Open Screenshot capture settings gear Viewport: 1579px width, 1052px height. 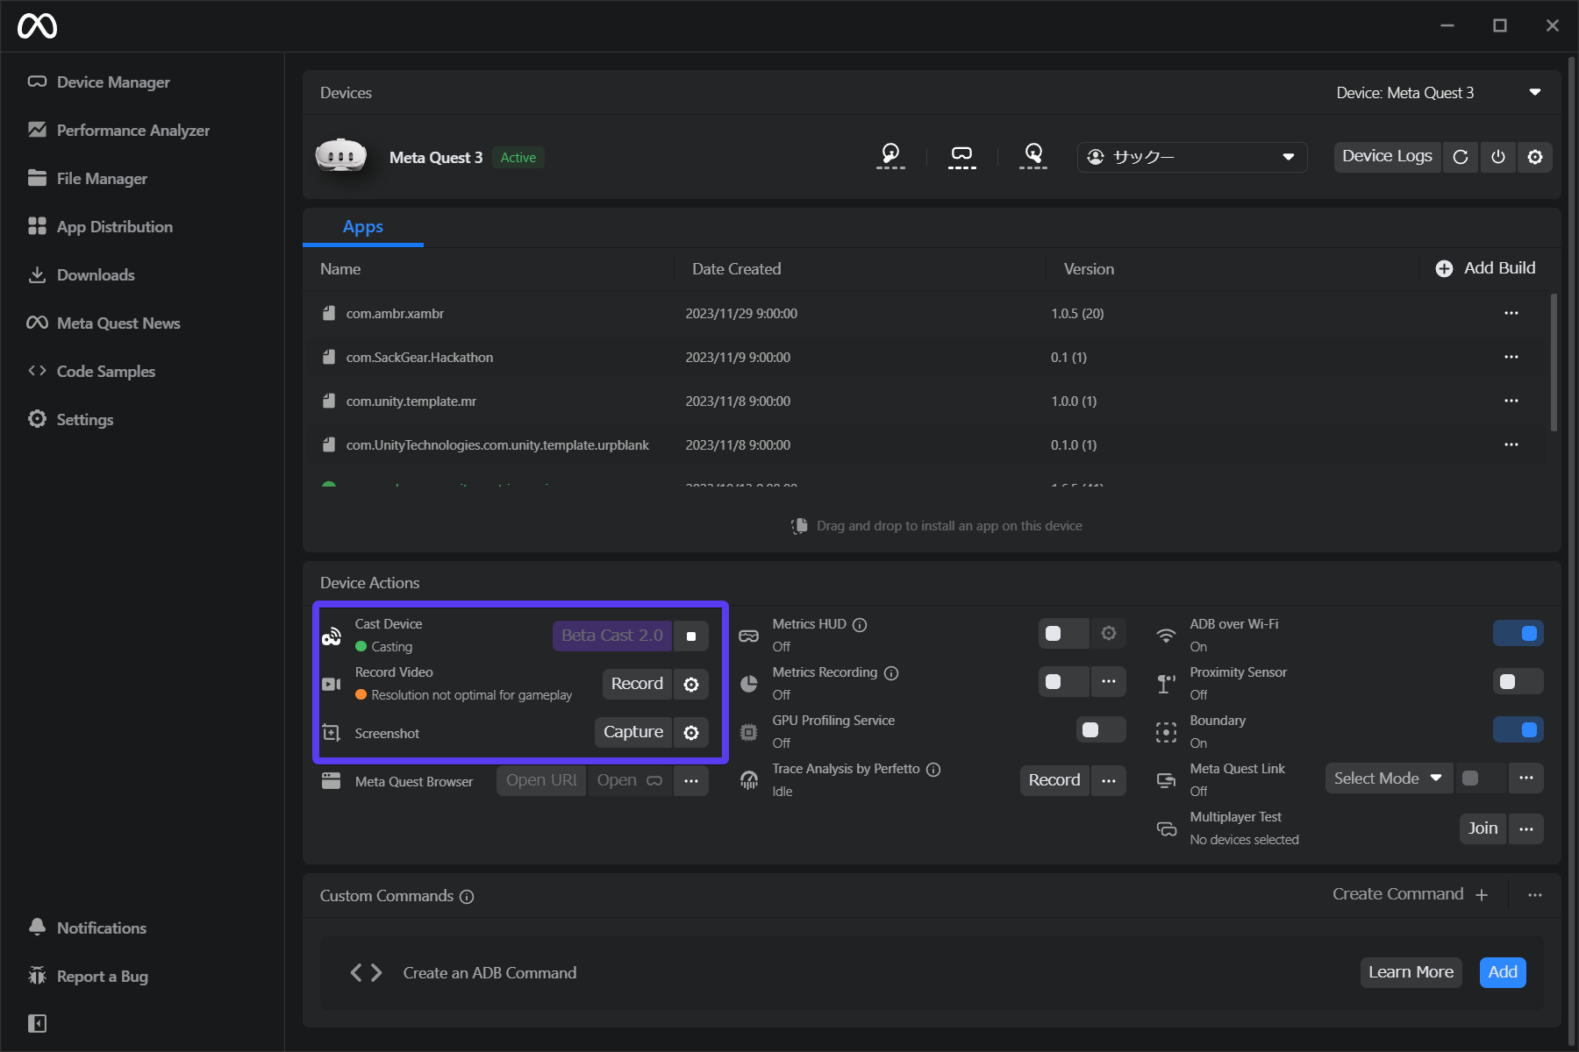click(x=691, y=733)
